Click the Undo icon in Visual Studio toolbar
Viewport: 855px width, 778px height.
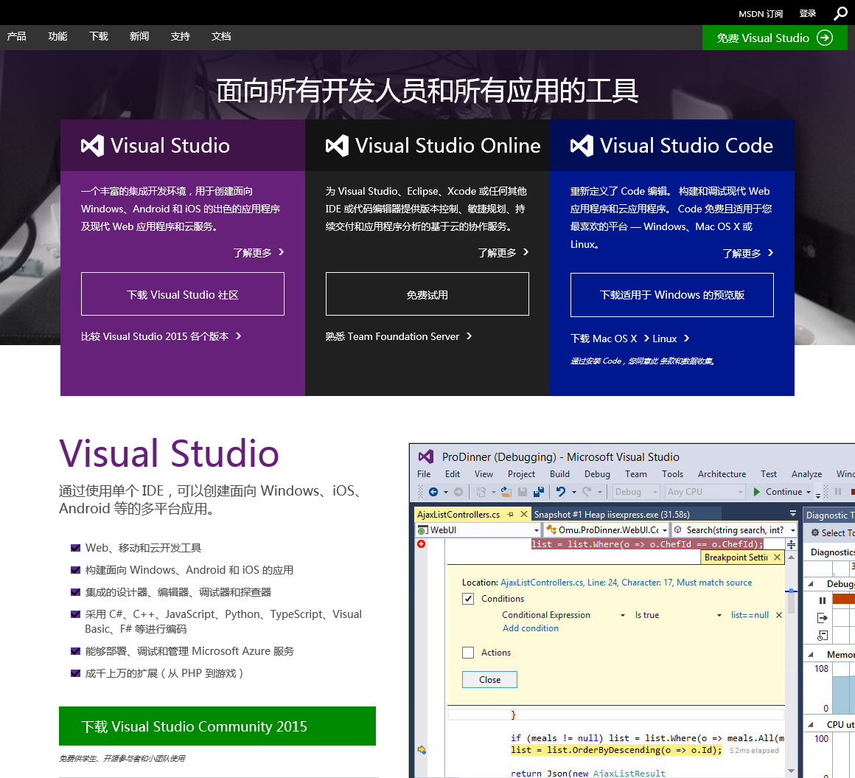561,492
